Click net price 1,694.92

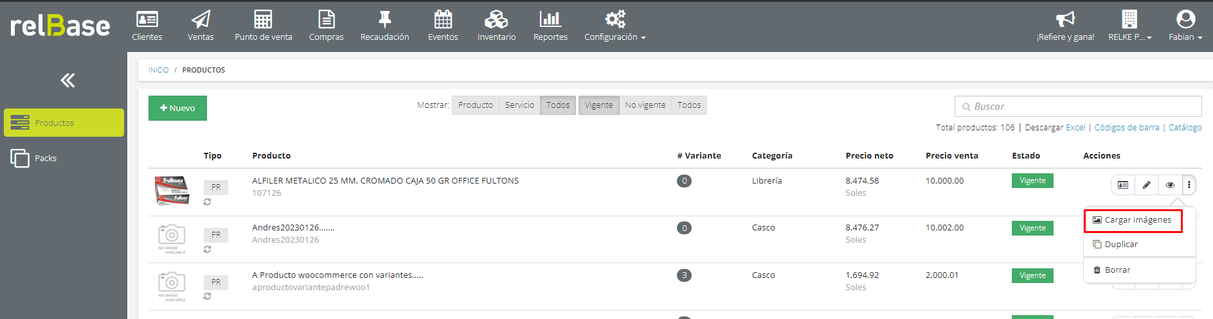point(862,275)
